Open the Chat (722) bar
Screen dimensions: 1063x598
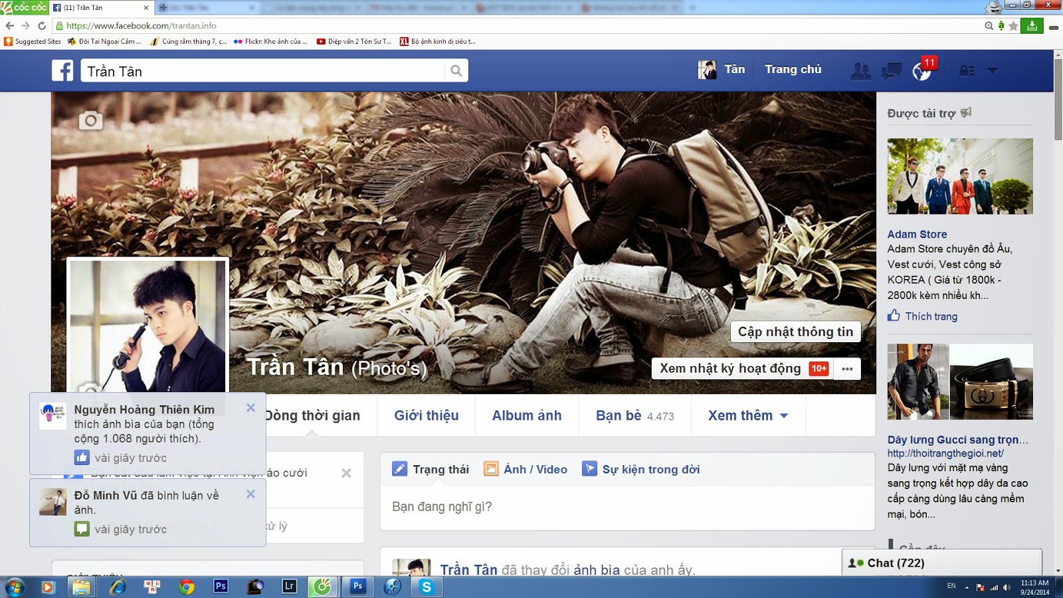pos(941,563)
